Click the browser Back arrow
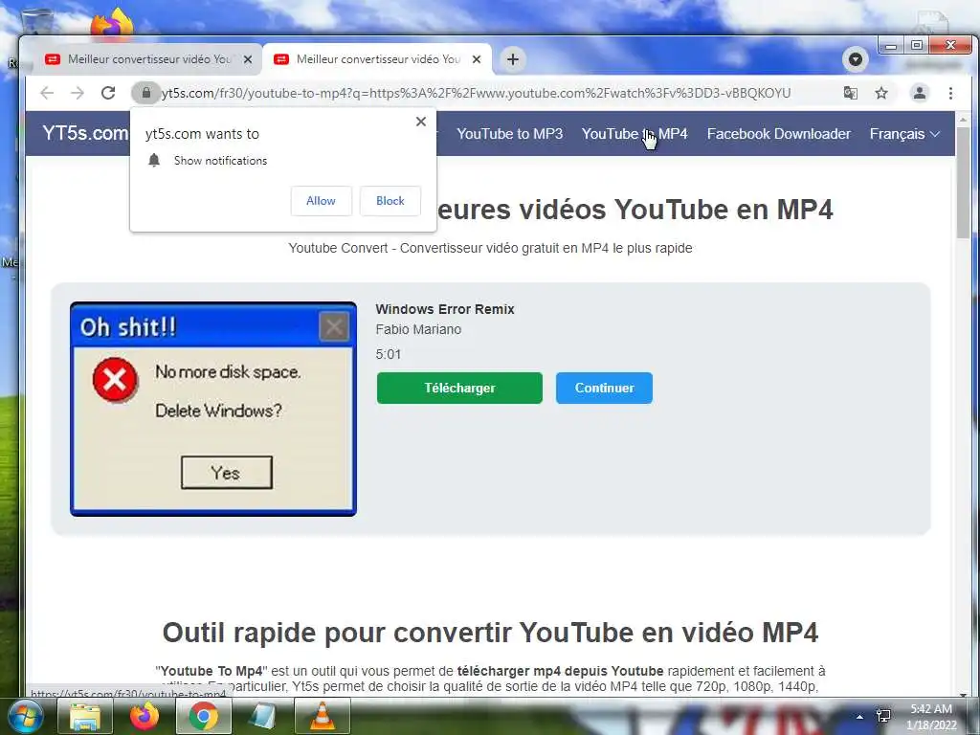Screen dimensions: 980x735 coord(47,93)
